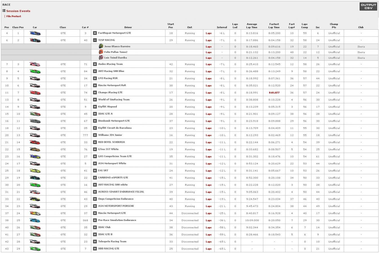Click the car image for FastRepair Motorsport GTE
Viewport: 380px width, 254px height.
35,33
